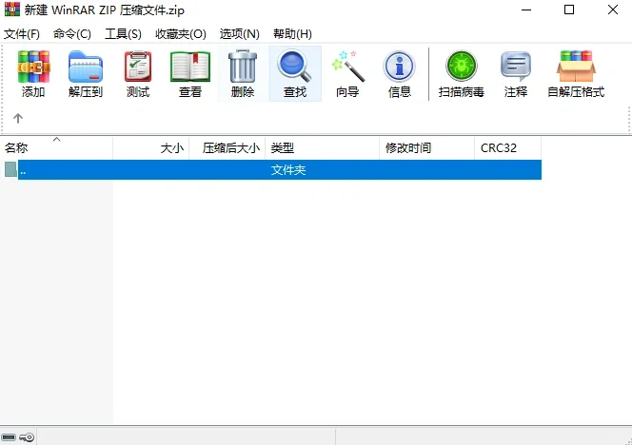This screenshot has width=632, height=445.
Task: Select the '..' parent folder row
Action: 273,169
